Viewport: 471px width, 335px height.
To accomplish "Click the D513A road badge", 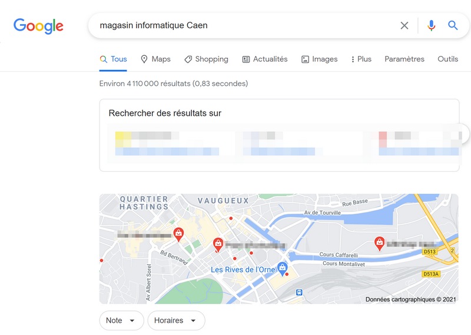I will coord(431,274).
